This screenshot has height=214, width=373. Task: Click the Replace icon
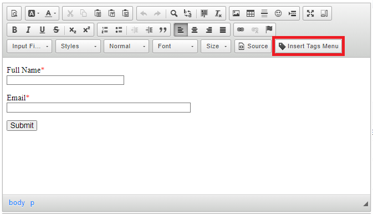coord(188,13)
